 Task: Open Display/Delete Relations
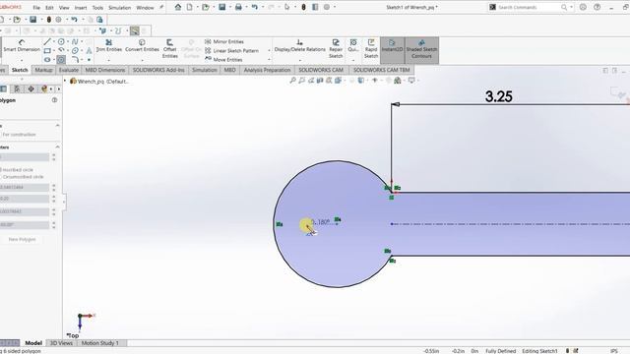click(299, 45)
